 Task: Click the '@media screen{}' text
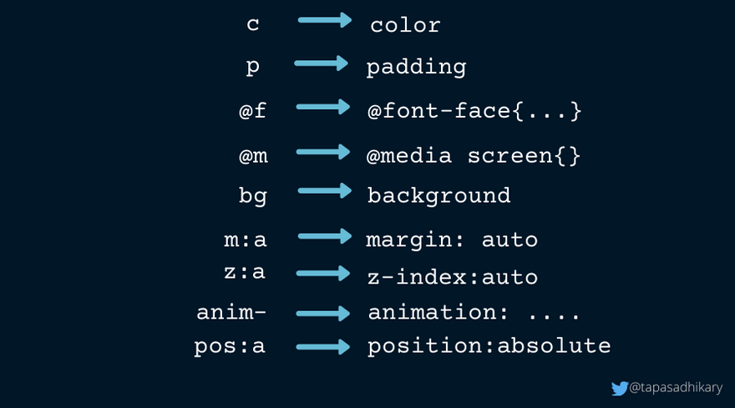[474, 155]
